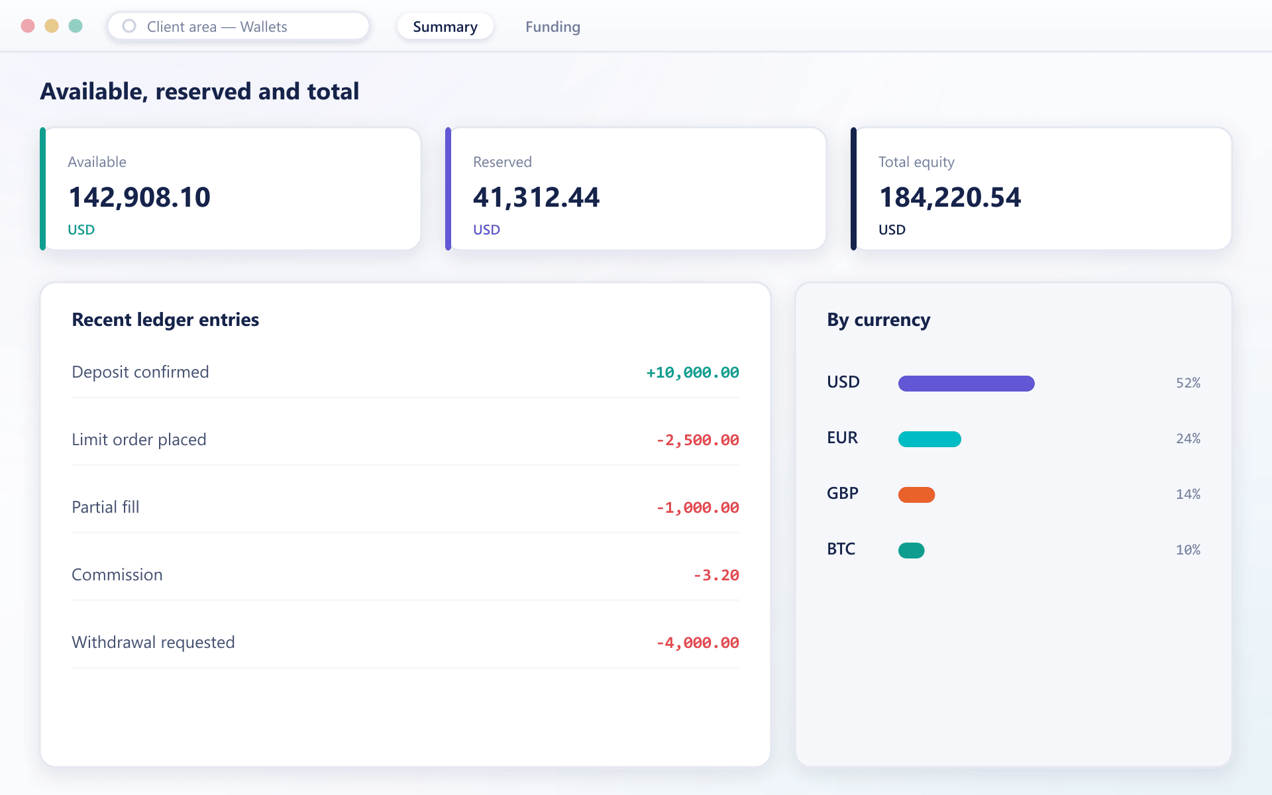Click the USD label under Total equity
The width and height of the screenshot is (1272, 795).
(x=892, y=230)
